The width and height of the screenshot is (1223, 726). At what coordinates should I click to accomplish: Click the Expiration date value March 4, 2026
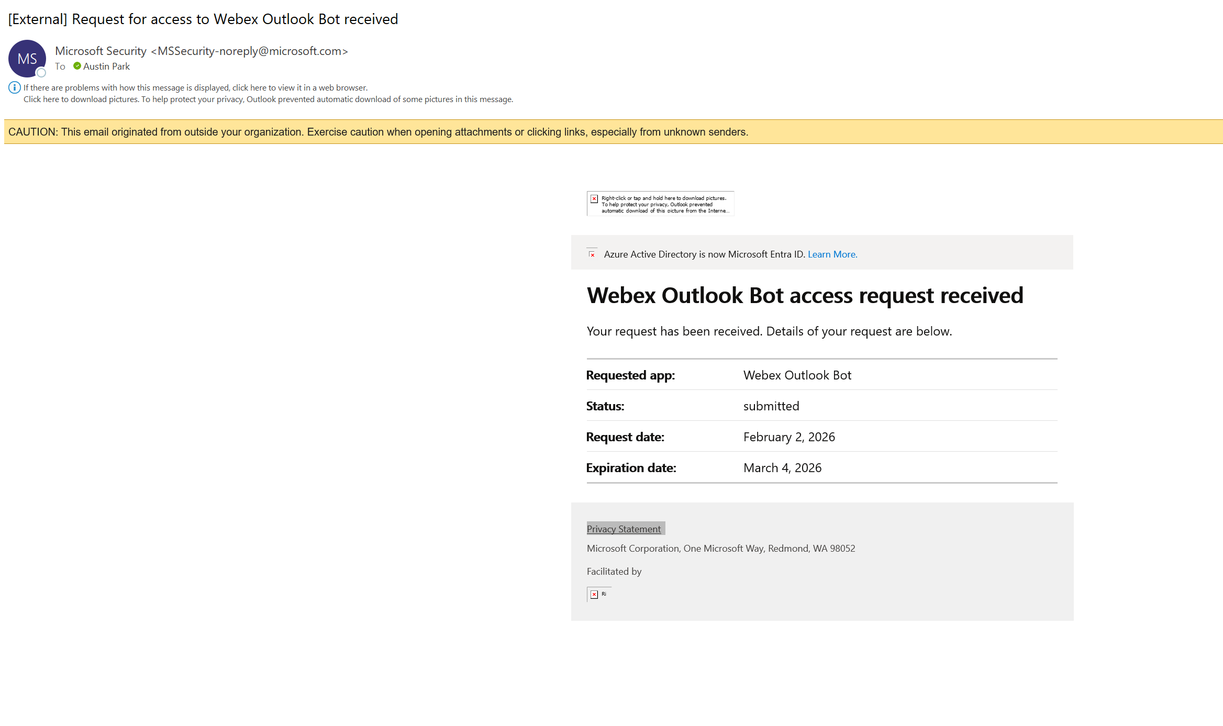pos(782,468)
